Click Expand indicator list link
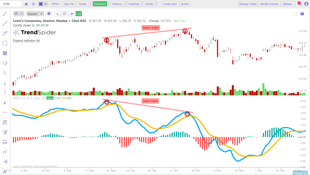 tap(27, 41)
